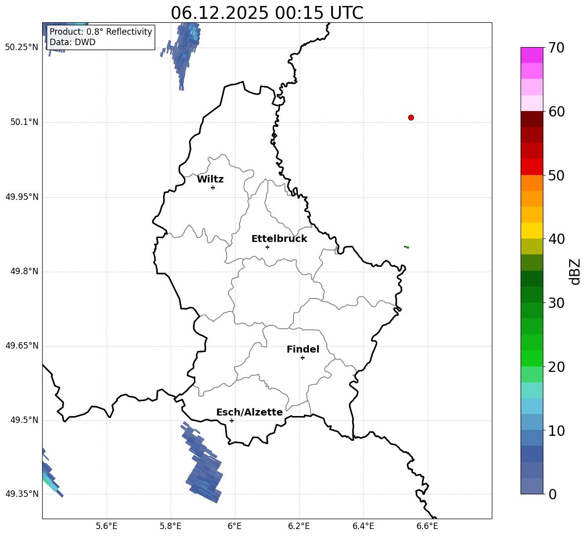Click the map title 06.12.2025 00:15 UTC
587x536 pixels.
[267, 13]
